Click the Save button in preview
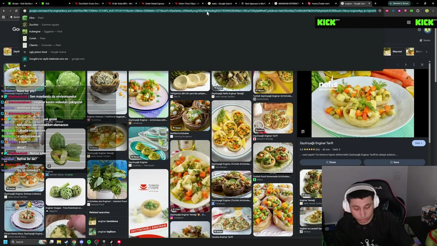 (394, 162)
